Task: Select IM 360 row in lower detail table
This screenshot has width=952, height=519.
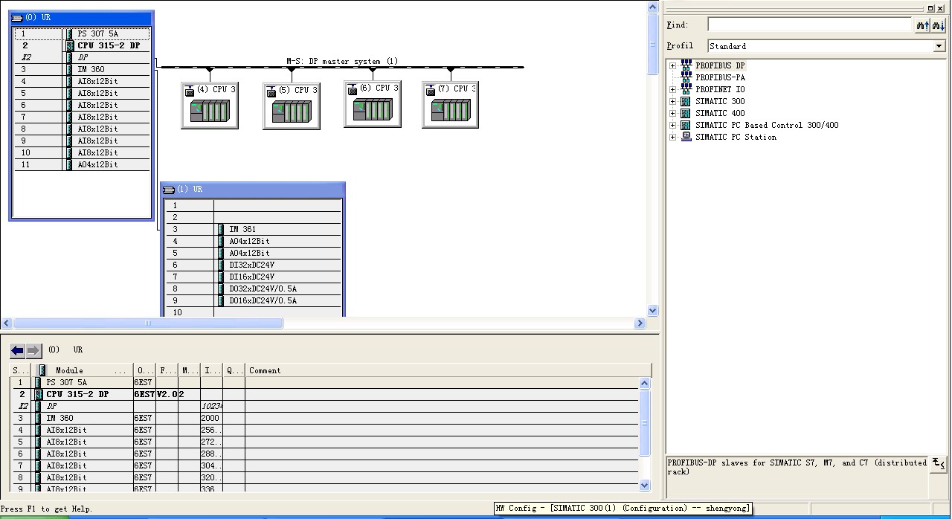Action: click(324, 419)
